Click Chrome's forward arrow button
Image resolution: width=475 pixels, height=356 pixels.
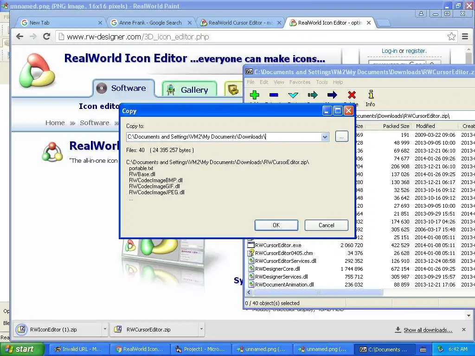tap(33, 37)
